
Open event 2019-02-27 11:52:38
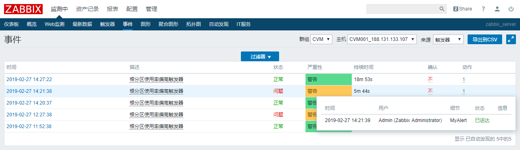point(29,126)
